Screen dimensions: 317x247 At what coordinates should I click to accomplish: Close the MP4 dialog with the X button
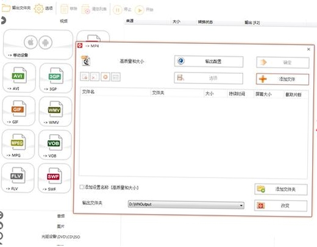point(308,49)
